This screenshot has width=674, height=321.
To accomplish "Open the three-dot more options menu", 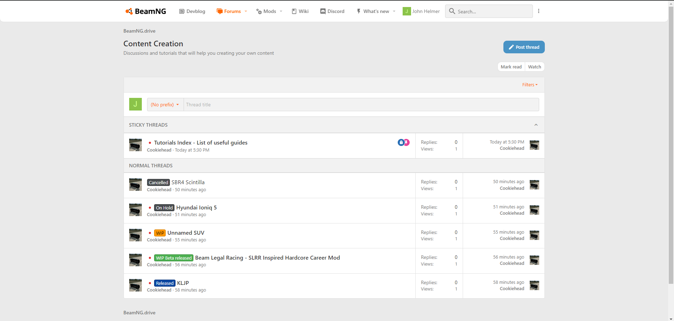I will [x=538, y=11].
